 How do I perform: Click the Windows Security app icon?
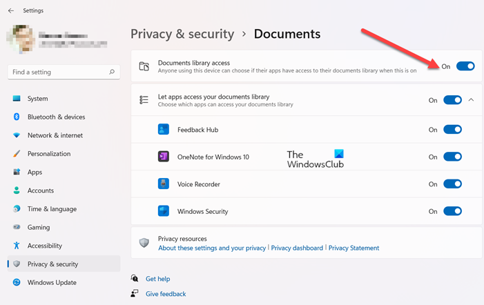coord(164,211)
